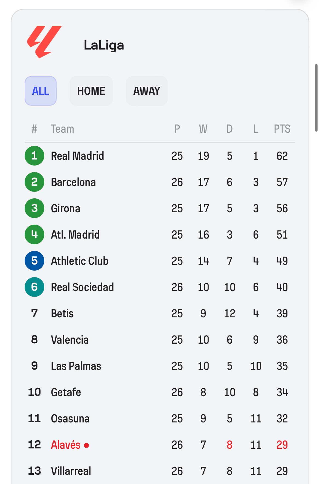Click the teal position 6 badge
Viewport: 320px width, 484px height.
pos(34,287)
